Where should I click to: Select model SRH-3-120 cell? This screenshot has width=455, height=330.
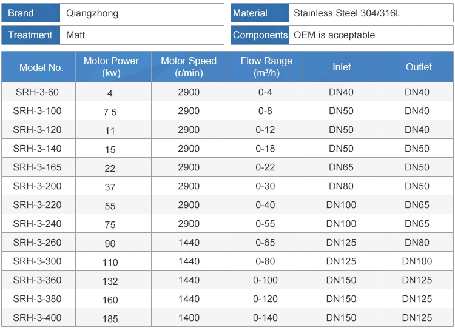click(x=39, y=130)
